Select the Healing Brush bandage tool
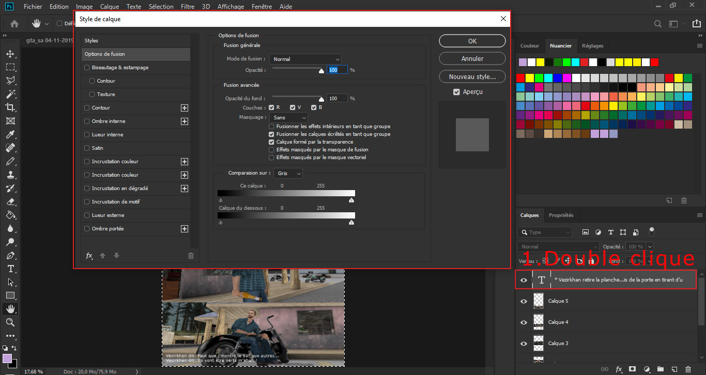 coord(10,148)
